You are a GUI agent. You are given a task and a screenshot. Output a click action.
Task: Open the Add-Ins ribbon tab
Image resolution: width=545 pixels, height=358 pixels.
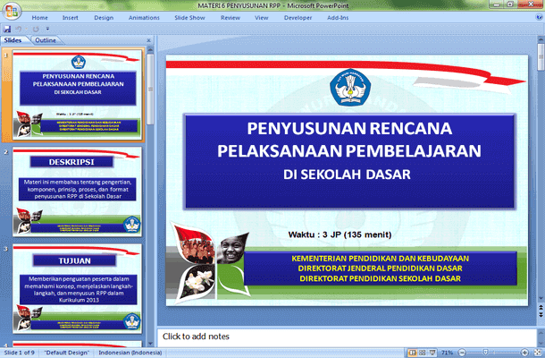click(338, 18)
